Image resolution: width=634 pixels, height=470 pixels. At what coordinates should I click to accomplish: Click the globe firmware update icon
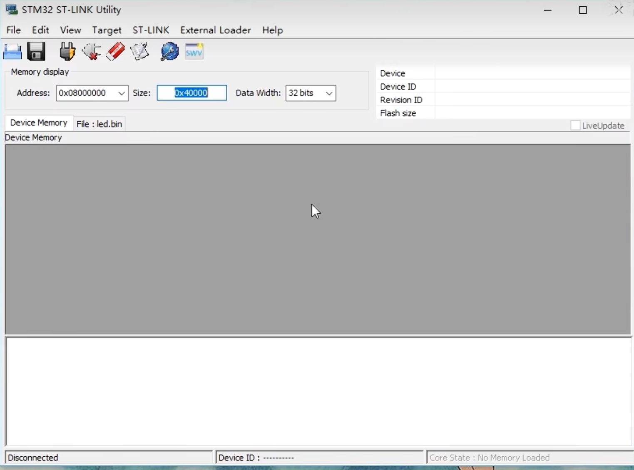(x=169, y=52)
